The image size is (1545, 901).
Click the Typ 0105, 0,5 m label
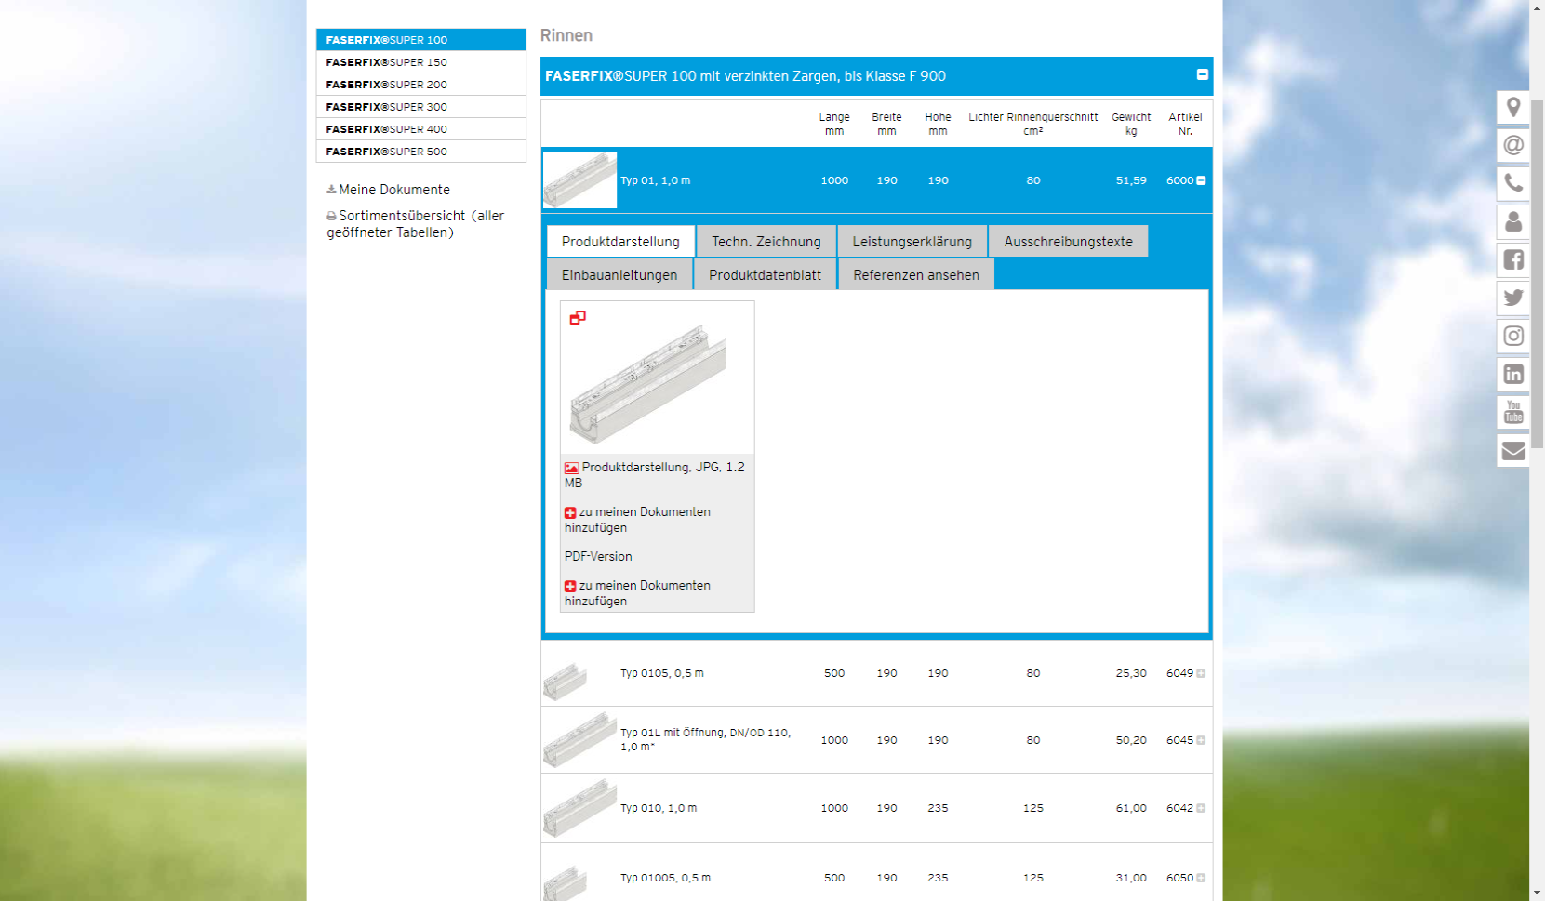(x=662, y=673)
